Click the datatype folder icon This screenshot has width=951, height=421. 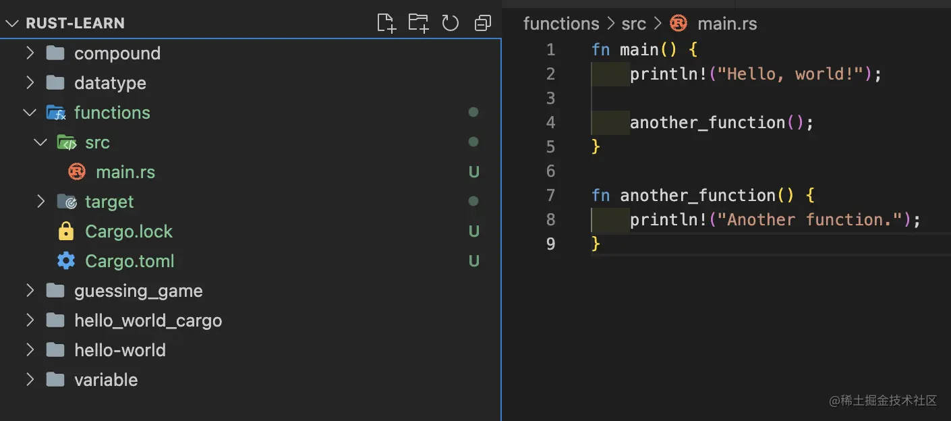[x=55, y=82]
